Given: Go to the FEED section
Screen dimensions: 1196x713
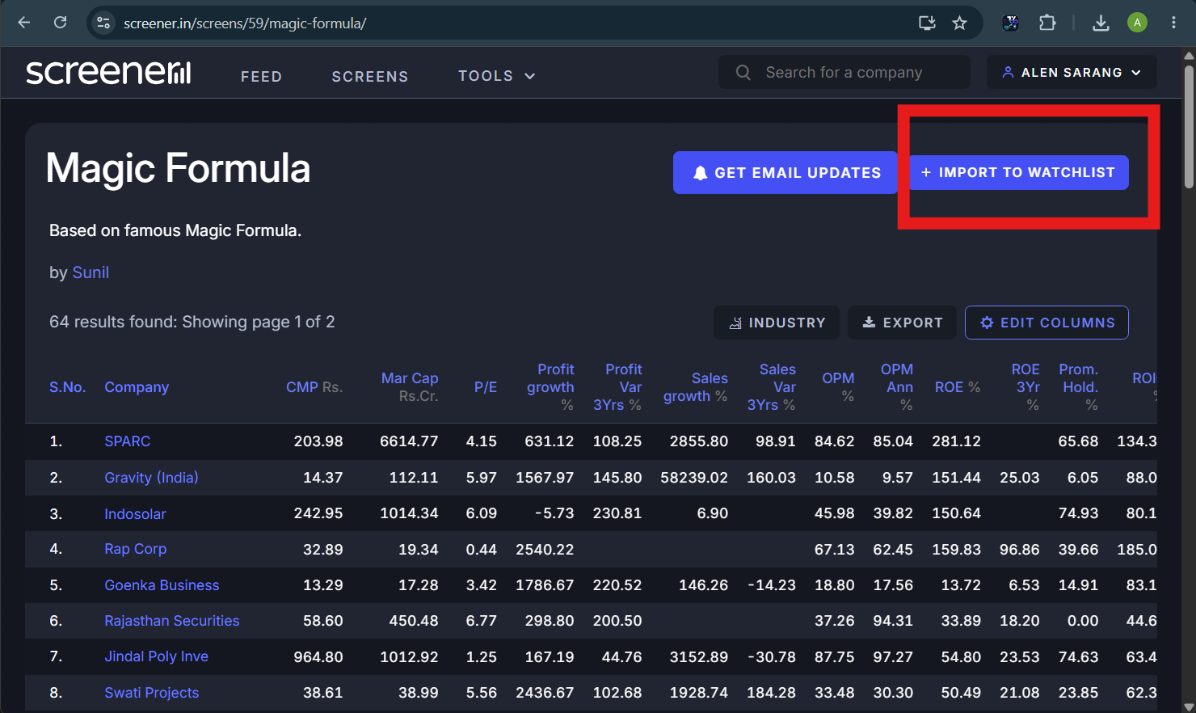Looking at the screenshot, I should 261,76.
